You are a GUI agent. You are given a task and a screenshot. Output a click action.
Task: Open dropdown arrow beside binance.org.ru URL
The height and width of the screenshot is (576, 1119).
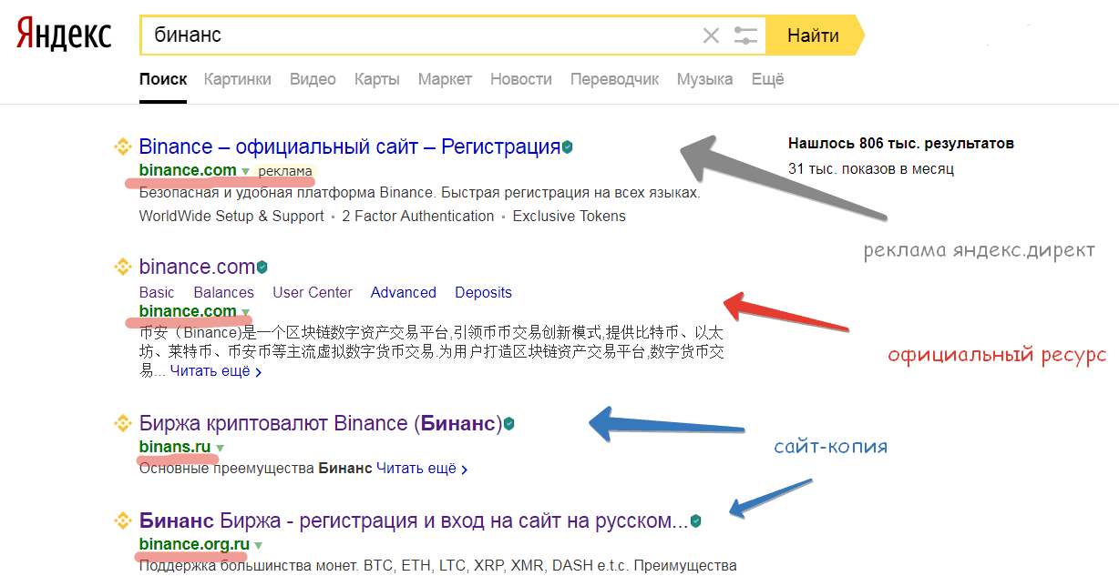[x=258, y=545]
